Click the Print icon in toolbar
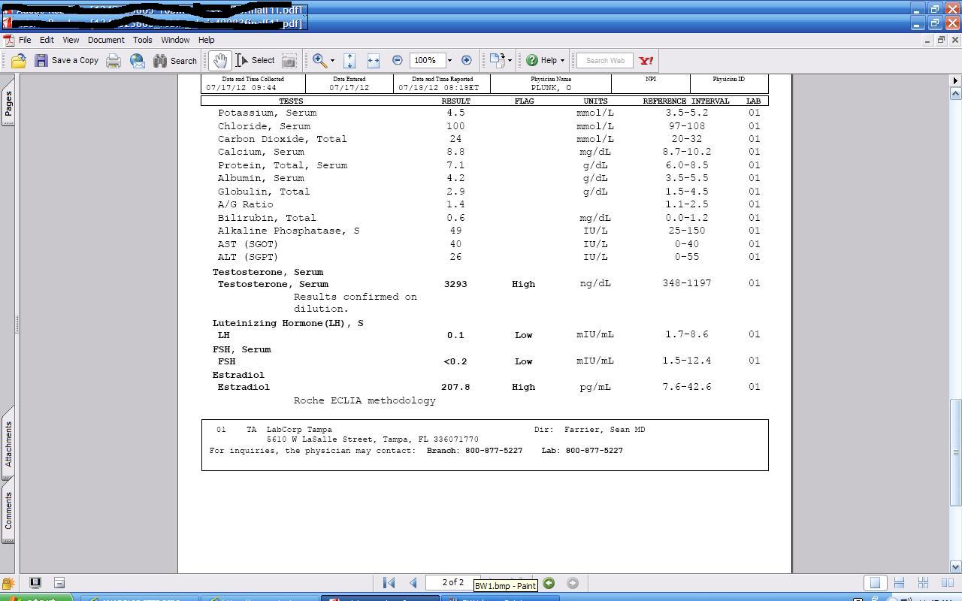This screenshot has height=601, width=962. click(113, 61)
